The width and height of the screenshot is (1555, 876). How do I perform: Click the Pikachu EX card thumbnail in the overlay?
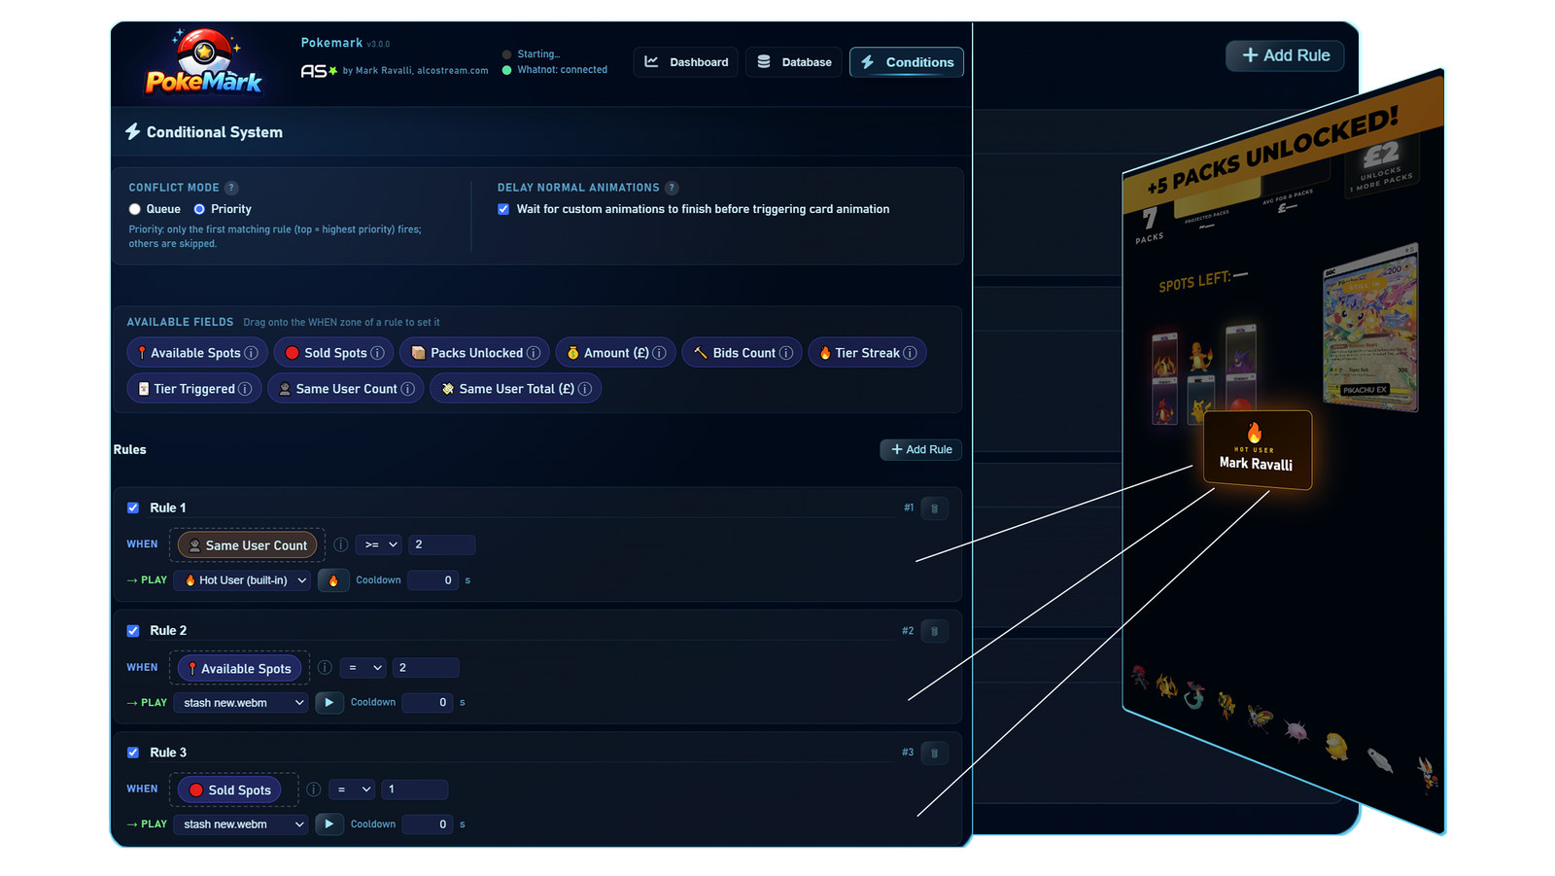click(1370, 329)
